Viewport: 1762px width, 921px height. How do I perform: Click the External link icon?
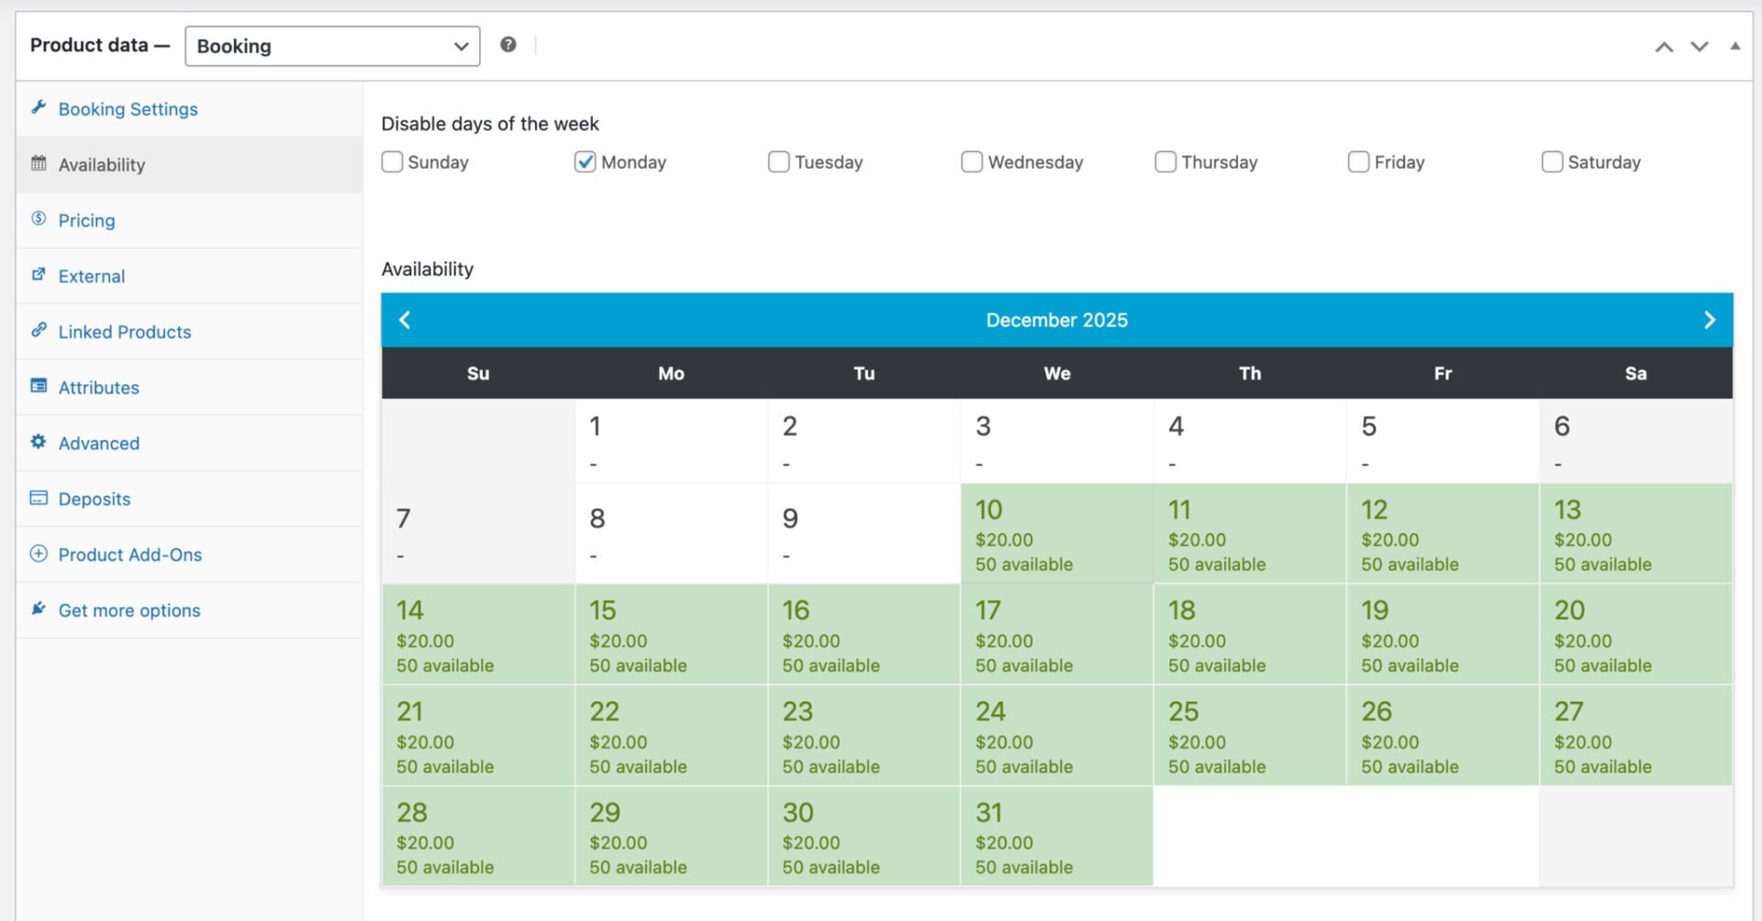tap(39, 275)
